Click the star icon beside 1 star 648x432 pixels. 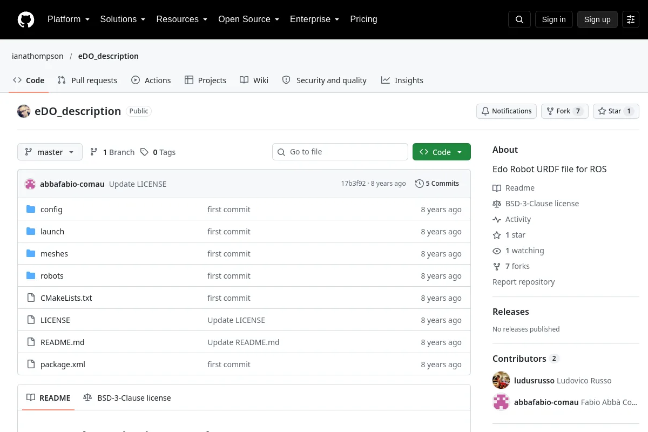point(497,235)
